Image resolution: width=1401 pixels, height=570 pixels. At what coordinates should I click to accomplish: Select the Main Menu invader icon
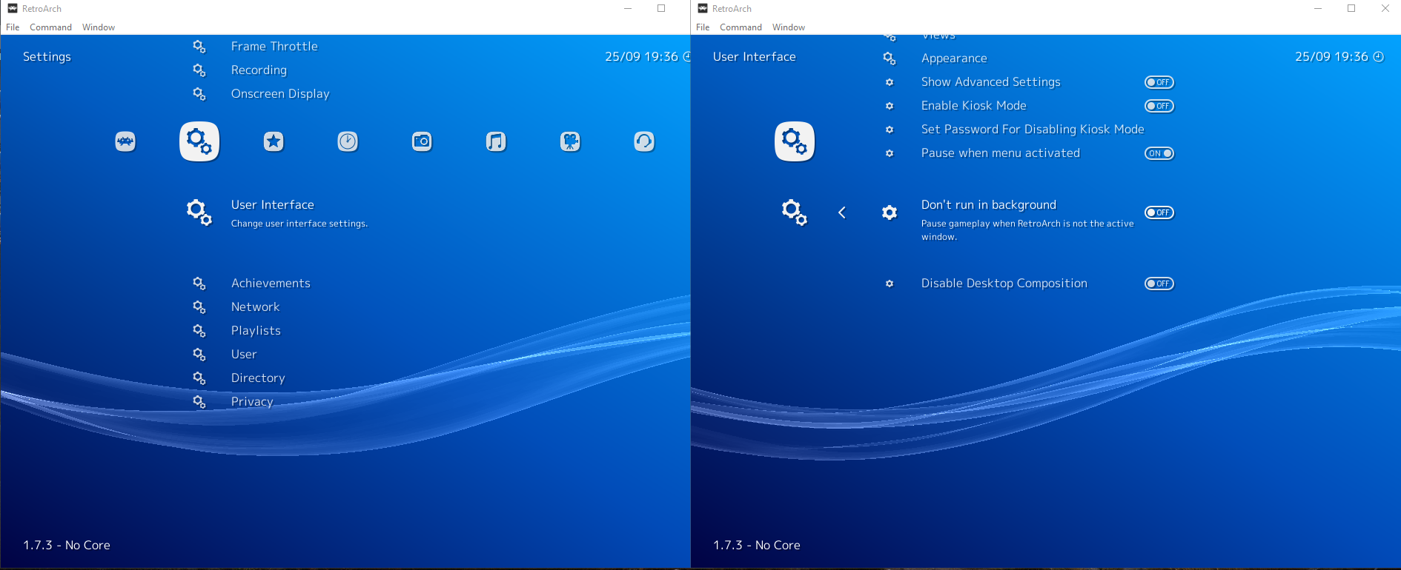[125, 141]
